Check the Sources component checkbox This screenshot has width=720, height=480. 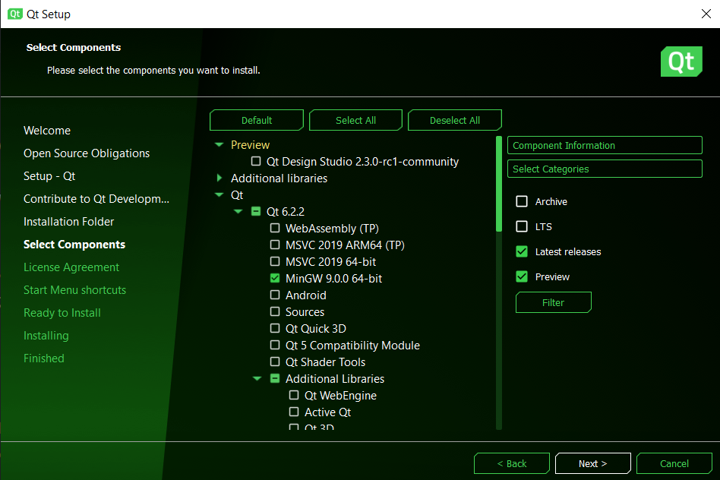[275, 311]
